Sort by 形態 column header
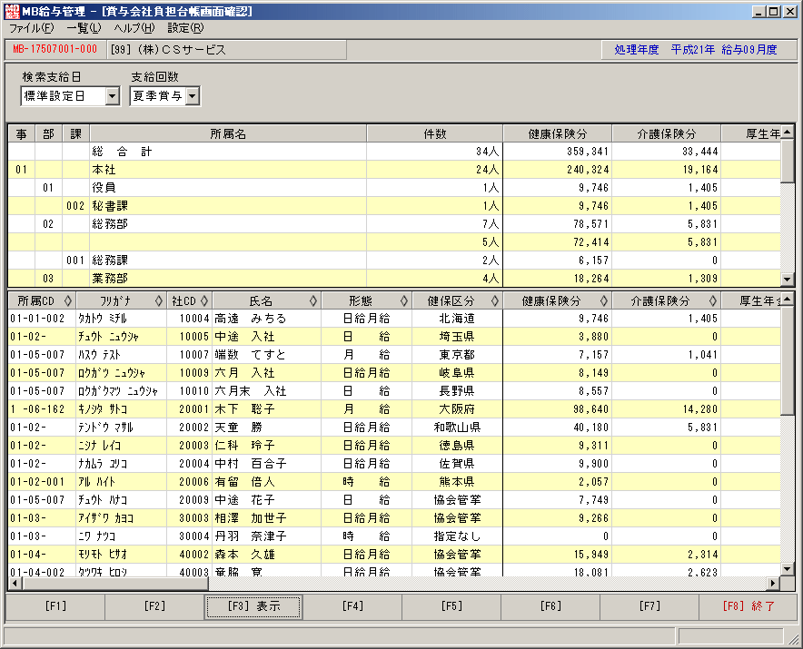This screenshot has height=649, width=803. click(x=367, y=301)
